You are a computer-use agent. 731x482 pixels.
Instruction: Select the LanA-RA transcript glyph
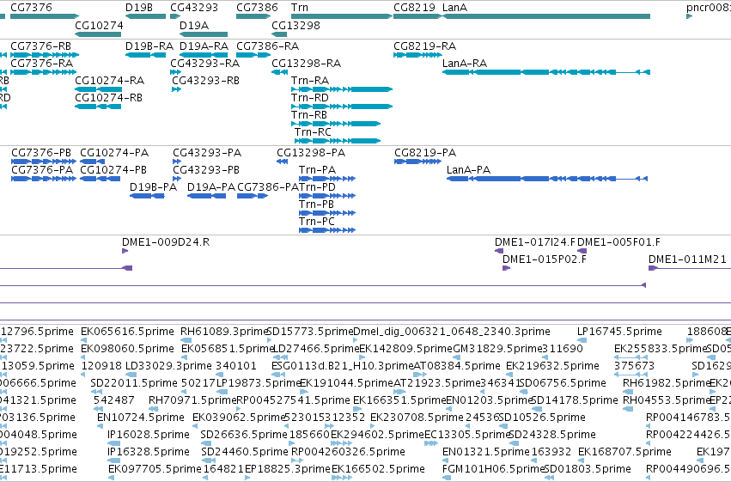point(546,72)
